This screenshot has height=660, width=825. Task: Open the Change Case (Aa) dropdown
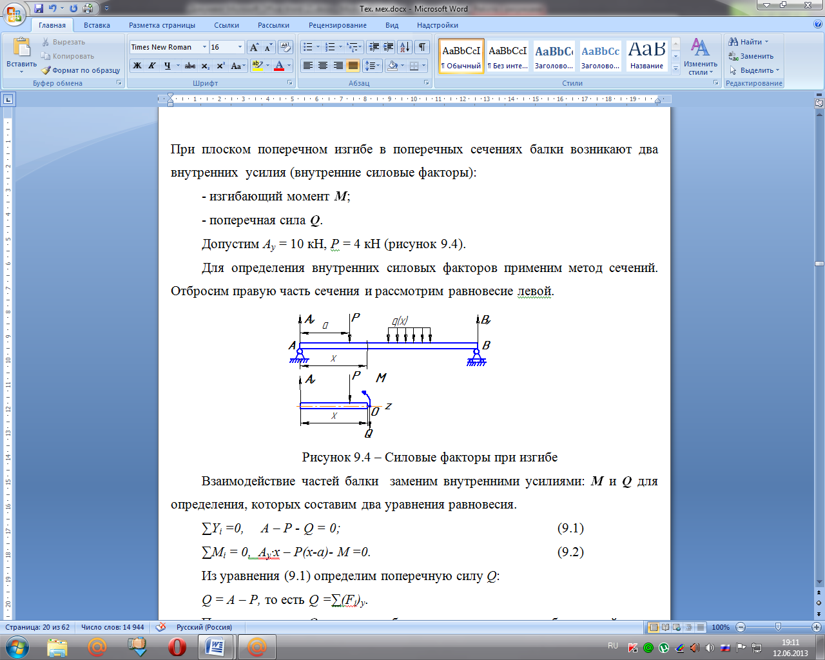[x=238, y=66]
